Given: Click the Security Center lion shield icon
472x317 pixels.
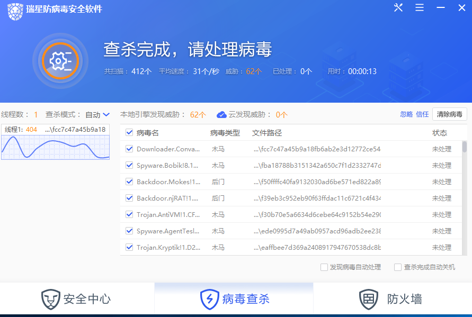Looking at the screenshot, I should click(x=50, y=299).
